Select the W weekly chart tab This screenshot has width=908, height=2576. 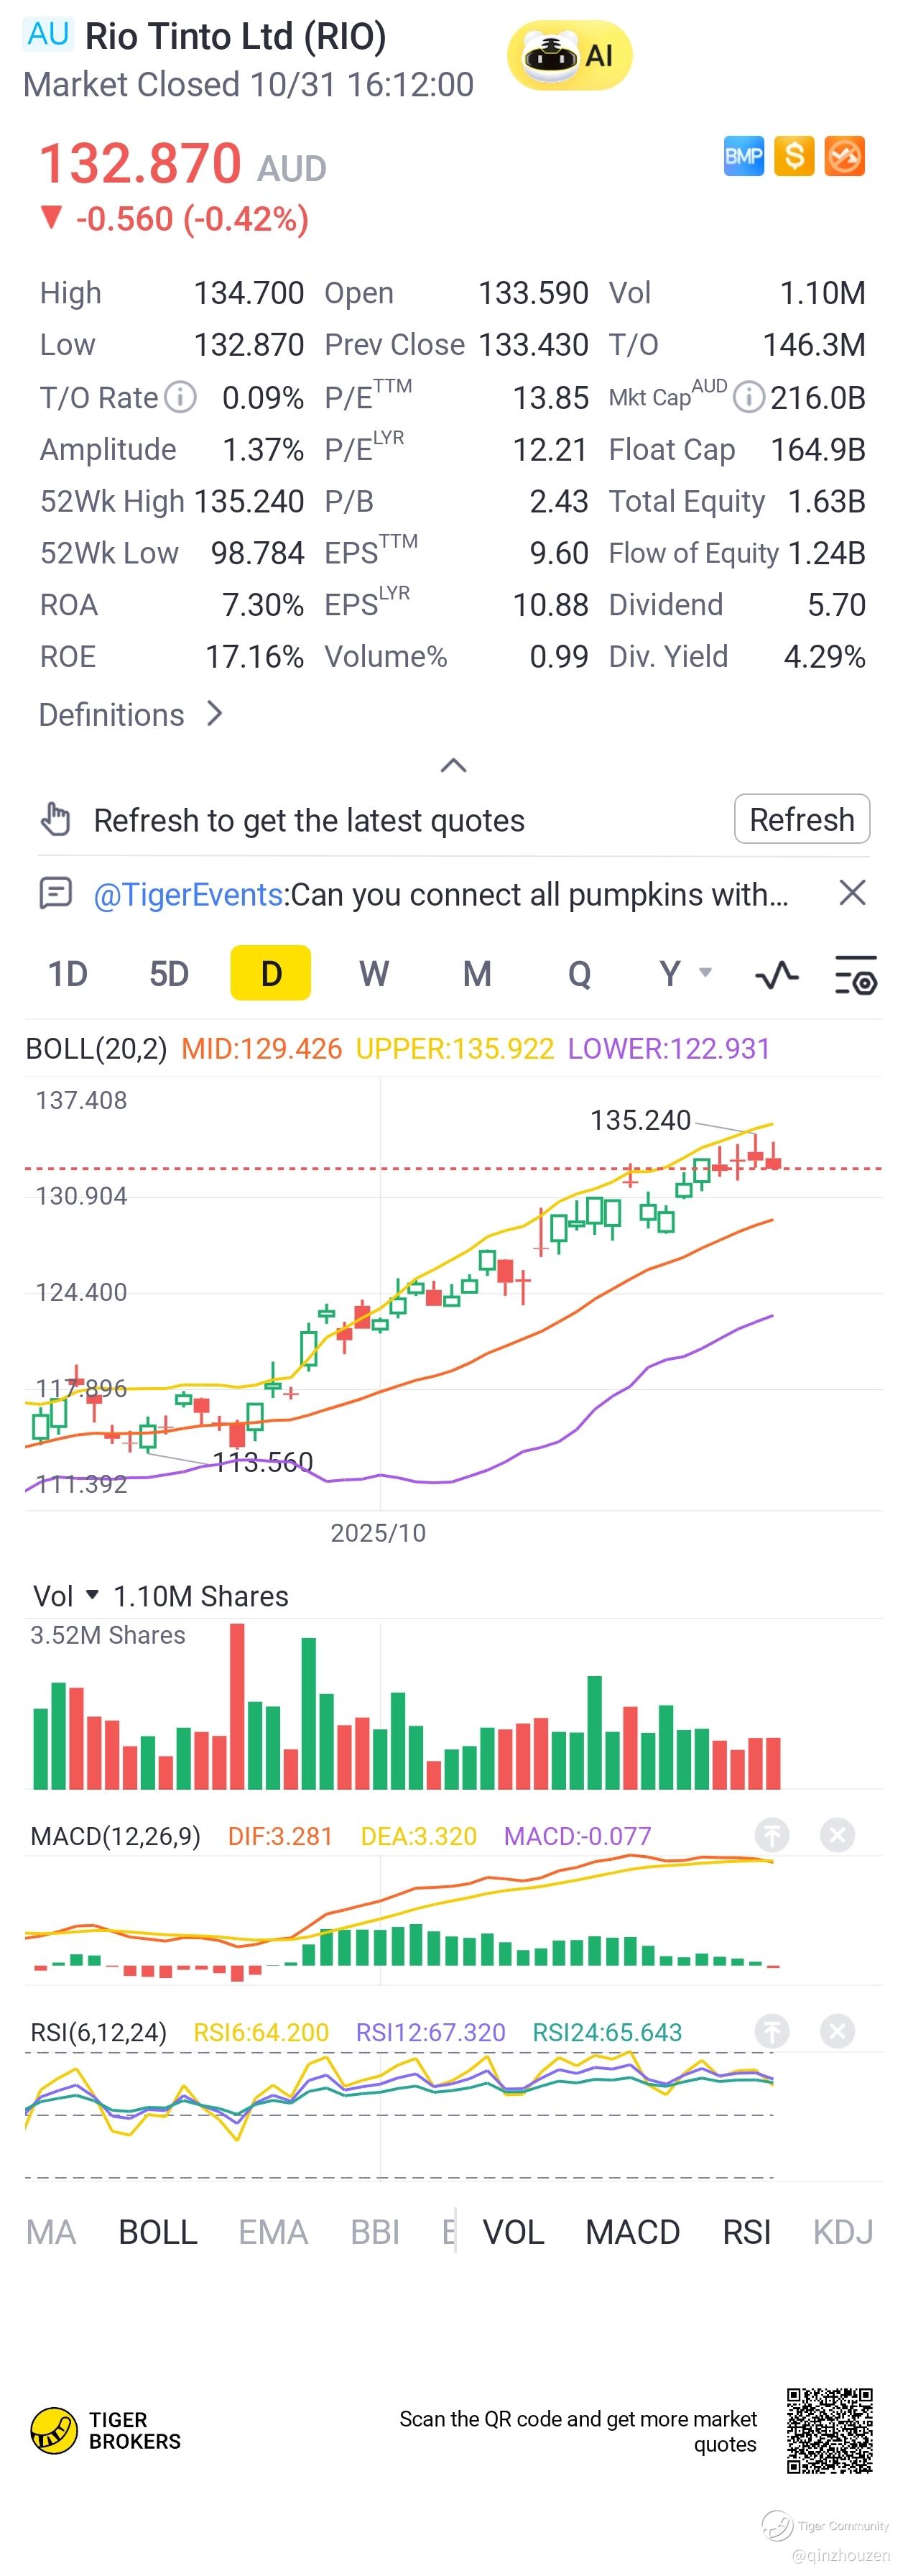[374, 973]
